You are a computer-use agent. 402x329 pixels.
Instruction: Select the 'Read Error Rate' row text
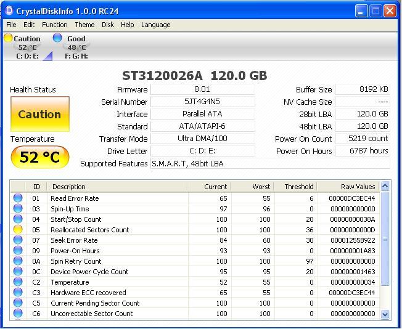tap(75, 198)
